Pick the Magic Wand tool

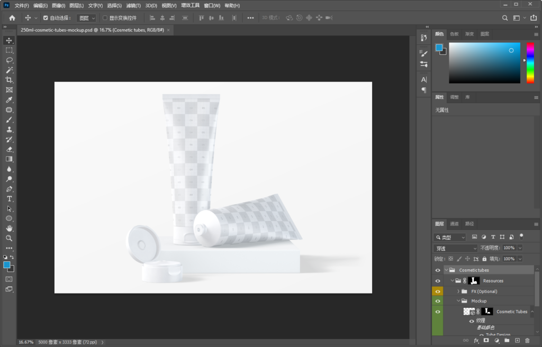click(x=9, y=70)
